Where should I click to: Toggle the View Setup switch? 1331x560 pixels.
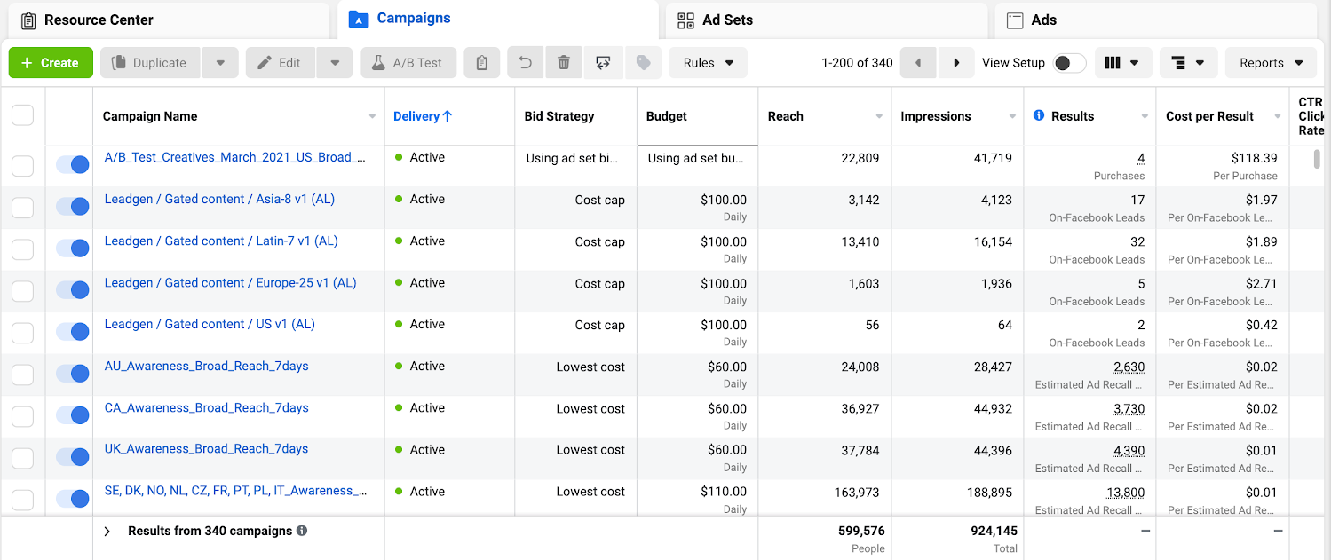(x=1068, y=63)
